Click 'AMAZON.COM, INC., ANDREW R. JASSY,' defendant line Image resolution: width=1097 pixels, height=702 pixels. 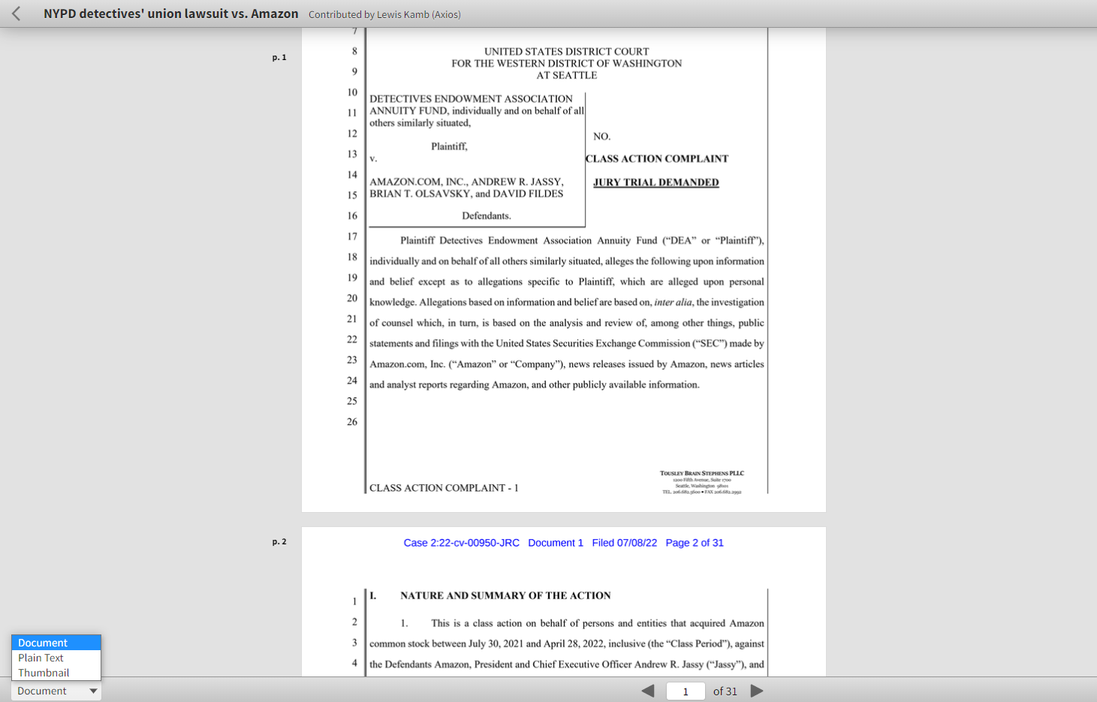466,182
